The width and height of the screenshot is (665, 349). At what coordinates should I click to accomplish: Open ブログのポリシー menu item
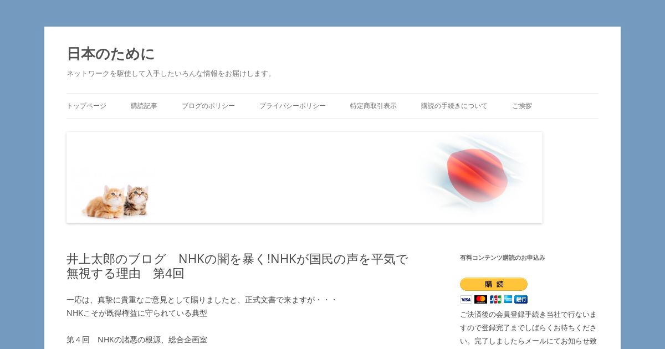[208, 106]
